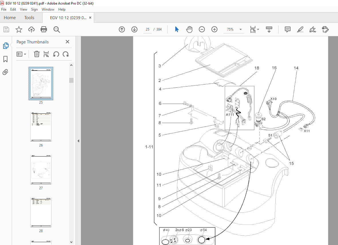Screen dimensions: 338x245
Task: Open the Sign document tool
Action: coord(313,29)
